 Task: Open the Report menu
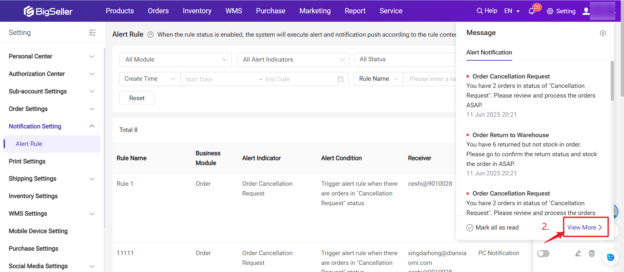tap(355, 11)
